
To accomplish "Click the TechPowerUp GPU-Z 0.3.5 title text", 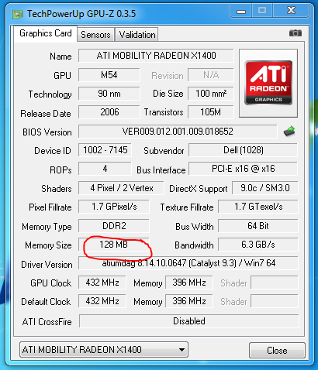I will point(81,14).
